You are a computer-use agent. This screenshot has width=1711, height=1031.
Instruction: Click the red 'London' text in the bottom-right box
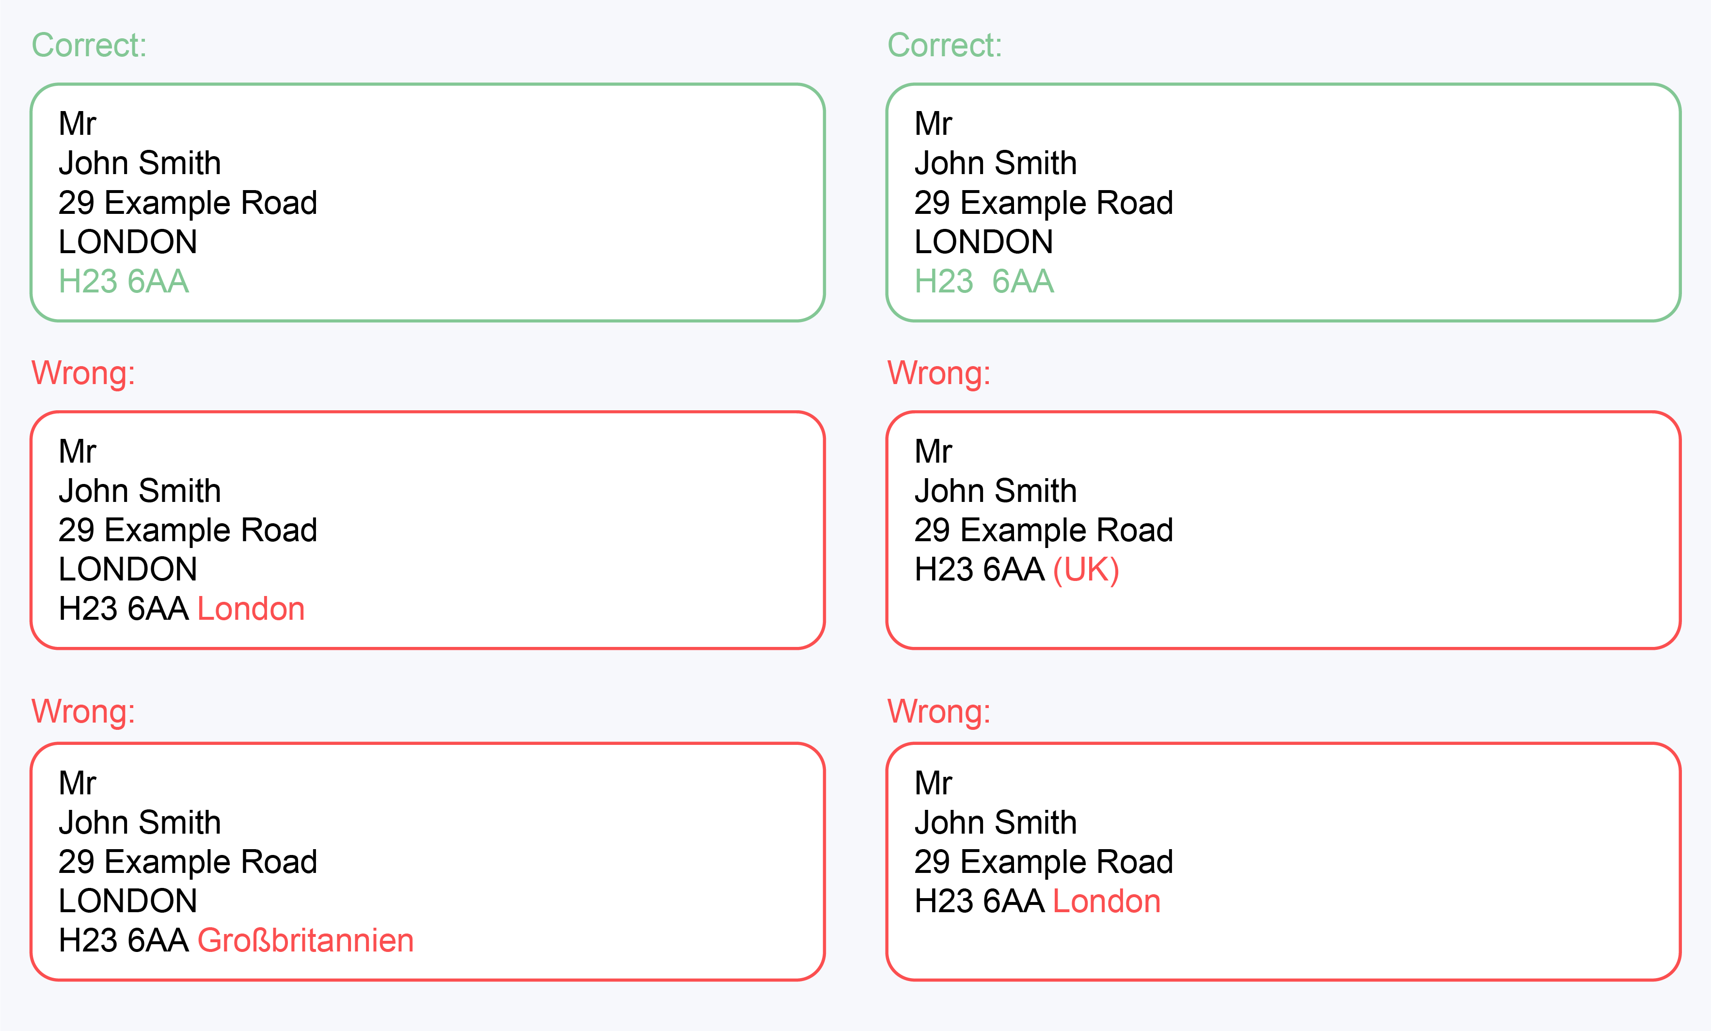tap(1107, 901)
